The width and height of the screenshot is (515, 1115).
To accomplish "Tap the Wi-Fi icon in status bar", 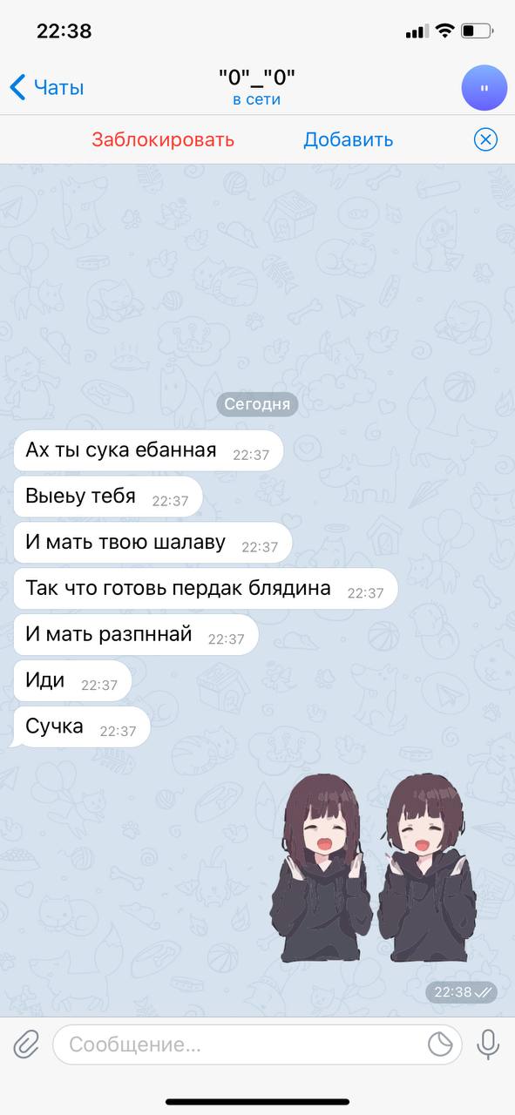I will 444,31.
